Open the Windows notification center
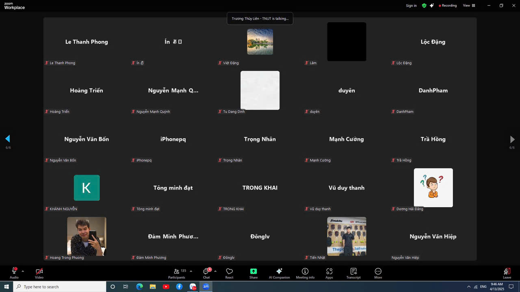This screenshot has width=520, height=292. [x=511, y=287]
